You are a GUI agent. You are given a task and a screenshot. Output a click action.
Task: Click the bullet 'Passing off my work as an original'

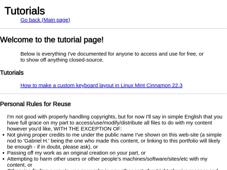[76, 153]
